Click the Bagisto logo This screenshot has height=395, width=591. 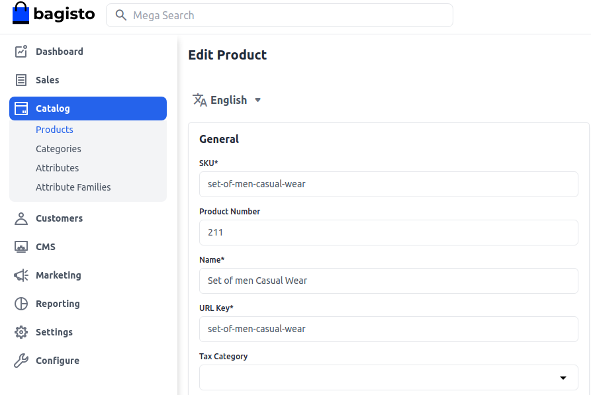(x=53, y=13)
